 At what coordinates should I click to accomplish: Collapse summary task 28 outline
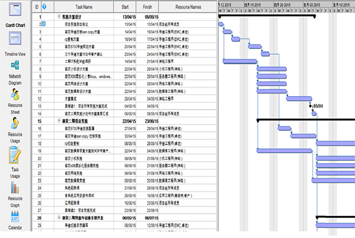click(59, 217)
